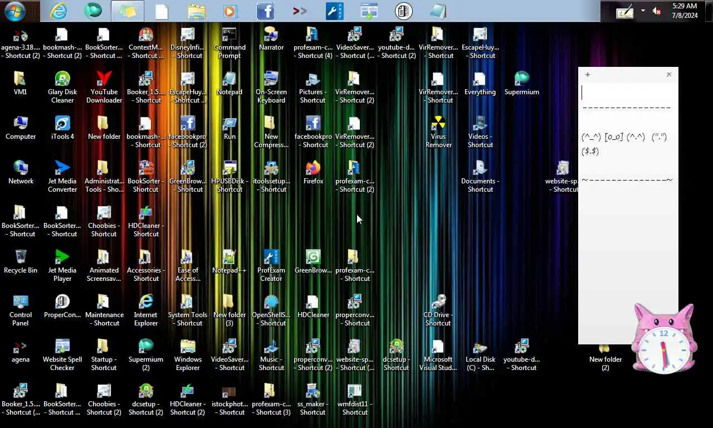
Task: Open the round ProperConvert taskbar icon
Action: point(403,11)
